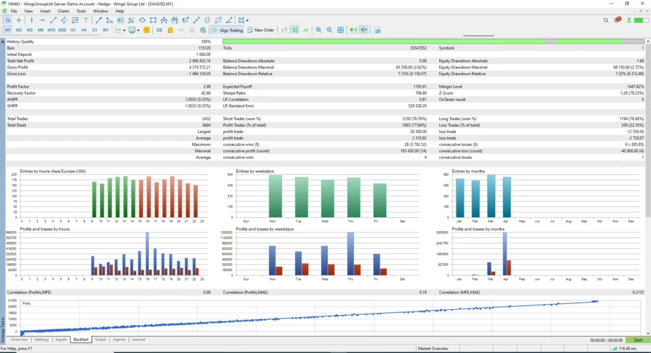Image resolution: width=651 pixels, height=353 pixels.
Task: Zoom in using magnifier plus icon
Action: pos(319,30)
